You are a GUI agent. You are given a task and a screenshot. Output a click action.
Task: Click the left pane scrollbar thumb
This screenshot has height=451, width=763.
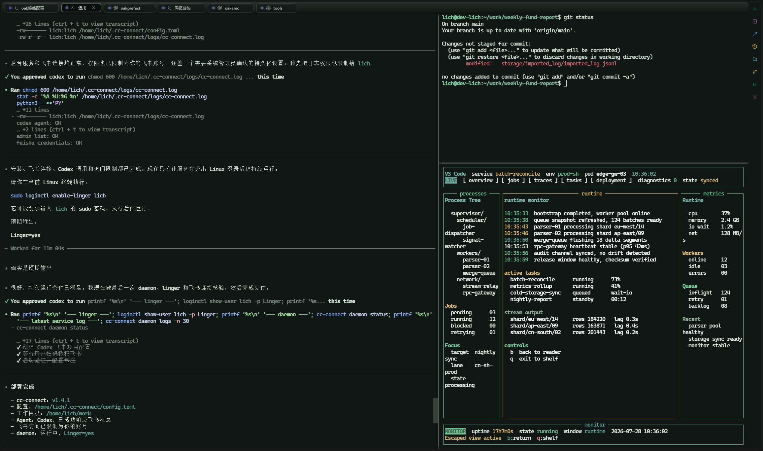pyautogui.click(x=436, y=410)
